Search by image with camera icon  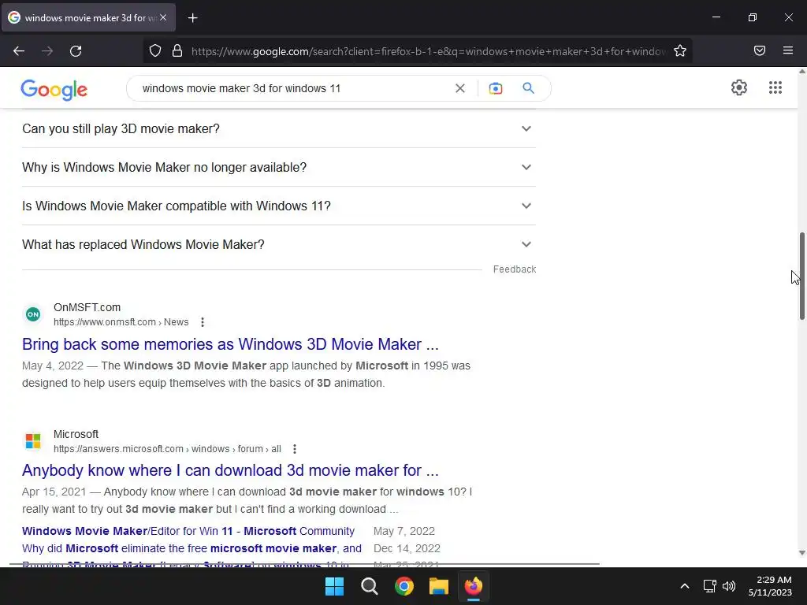(x=496, y=88)
